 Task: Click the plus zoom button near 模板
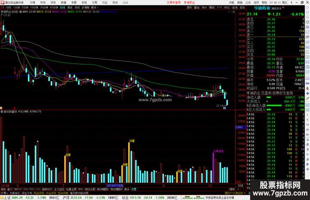pyautogui.click(x=238, y=189)
